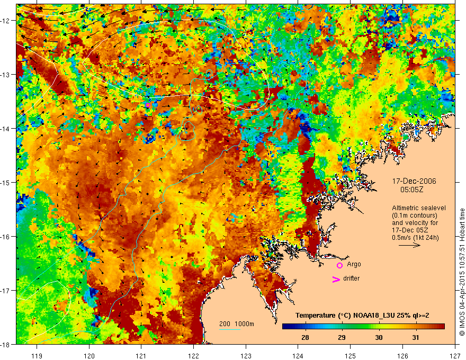Click the color bar label '29'
The width and height of the screenshot is (466, 360).
(342, 337)
